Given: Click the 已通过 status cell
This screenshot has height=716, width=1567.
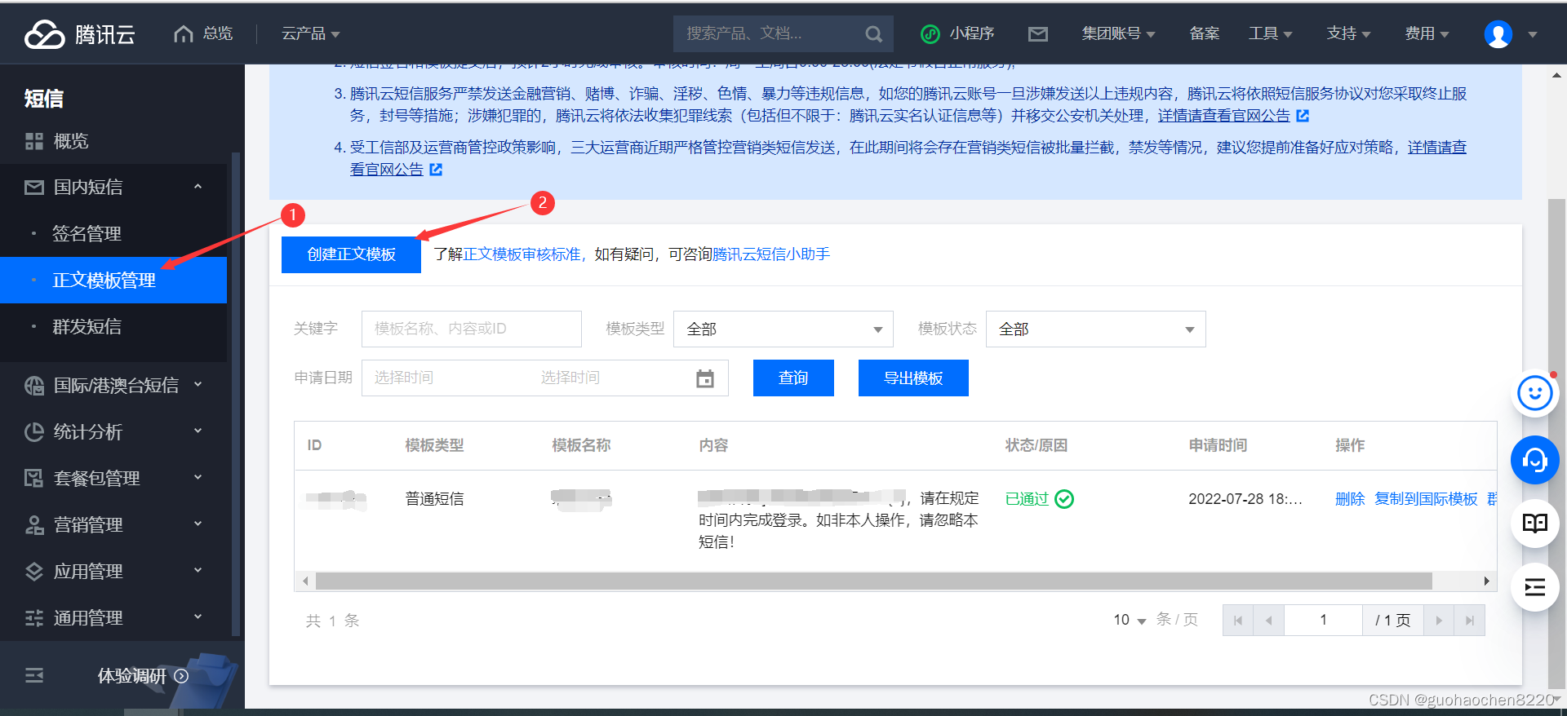Looking at the screenshot, I should [x=1039, y=499].
